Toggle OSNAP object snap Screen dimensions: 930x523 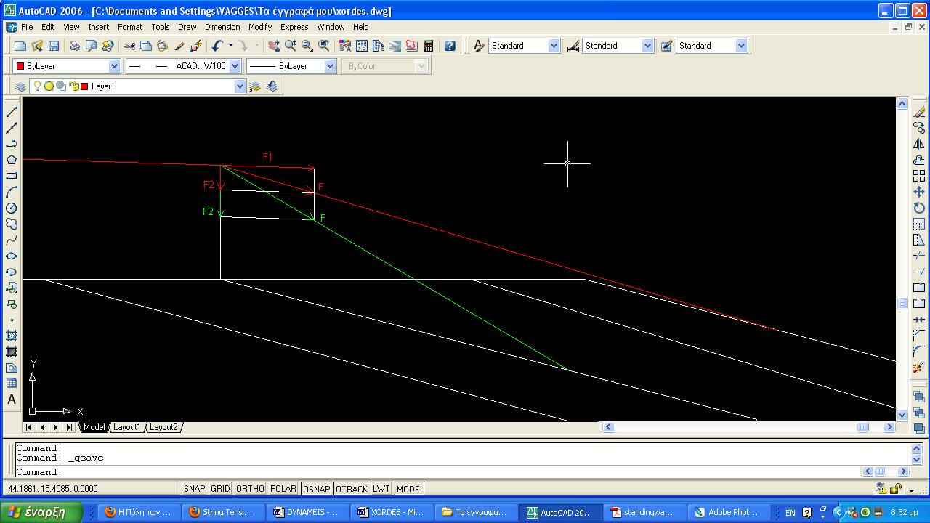click(x=316, y=489)
